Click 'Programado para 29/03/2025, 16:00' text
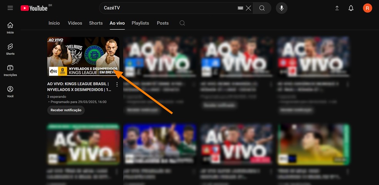379x185 pixels. click(79, 102)
